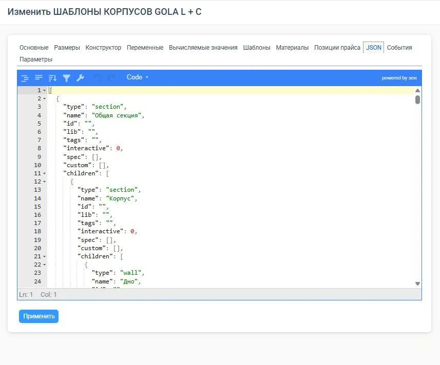Repair JSON with wrench icon
Viewport: 440px width, 365px height.
point(80,78)
